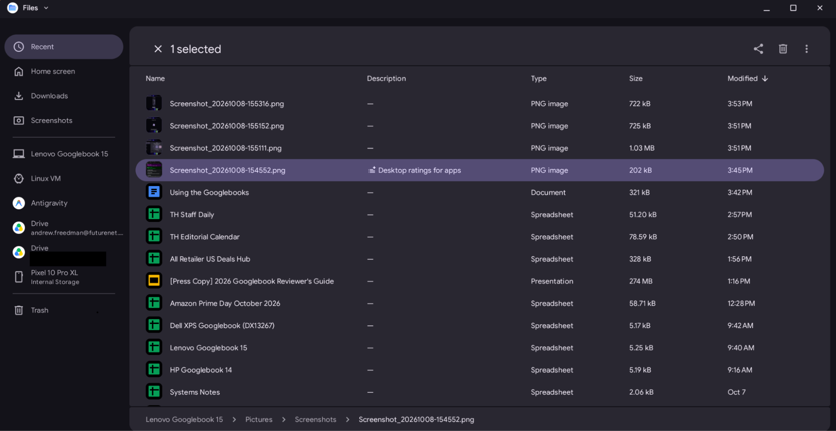Screen dimensions: 836x431
Task: Open Linux VM in the sidebar
Action: [64, 179]
